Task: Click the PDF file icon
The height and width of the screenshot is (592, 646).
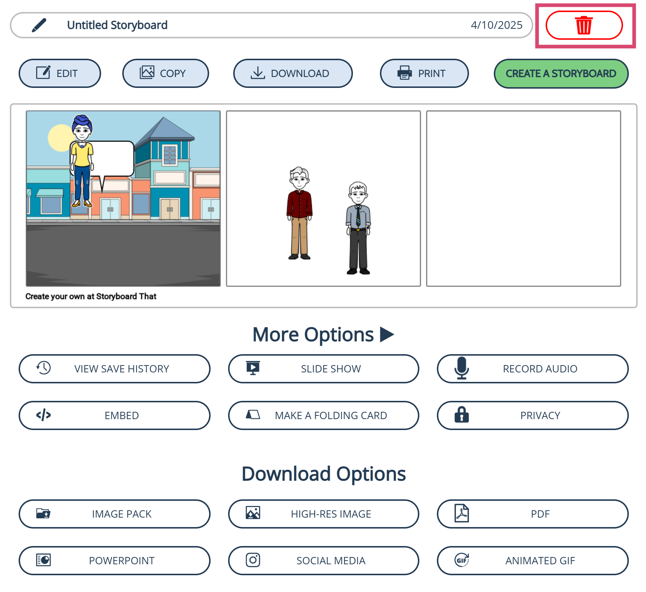Action: click(x=462, y=513)
